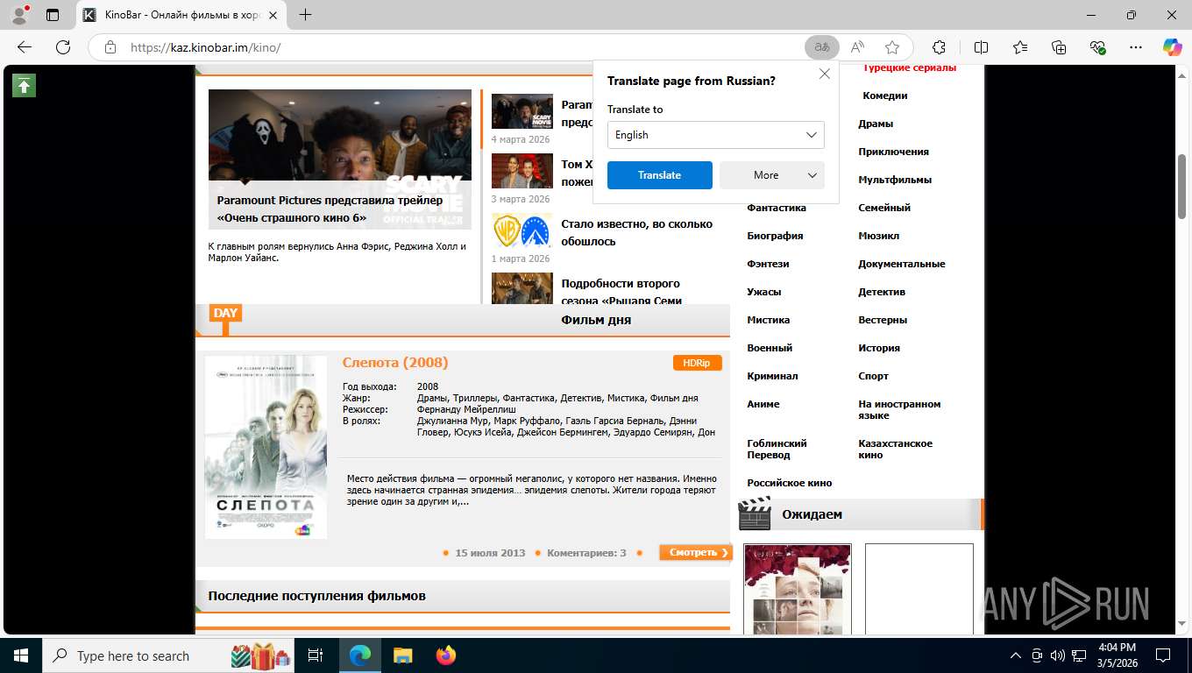Click the HDRip quality badge
The width and height of the screenshot is (1192, 673).
tap(697, 363)
